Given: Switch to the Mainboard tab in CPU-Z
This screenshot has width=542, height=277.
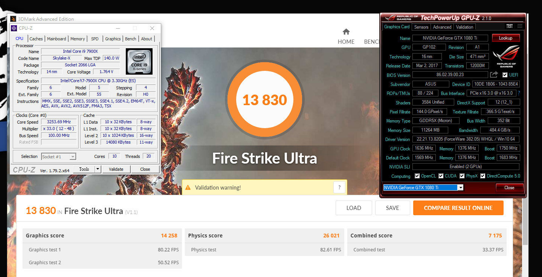Looking at the screenshot, I should coord(56,39).
